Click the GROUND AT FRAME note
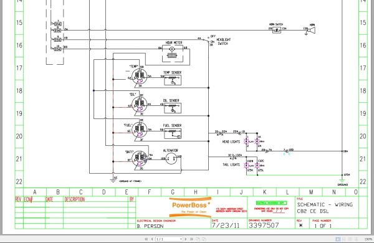This screenshot has height=243, width=374. 130,181
